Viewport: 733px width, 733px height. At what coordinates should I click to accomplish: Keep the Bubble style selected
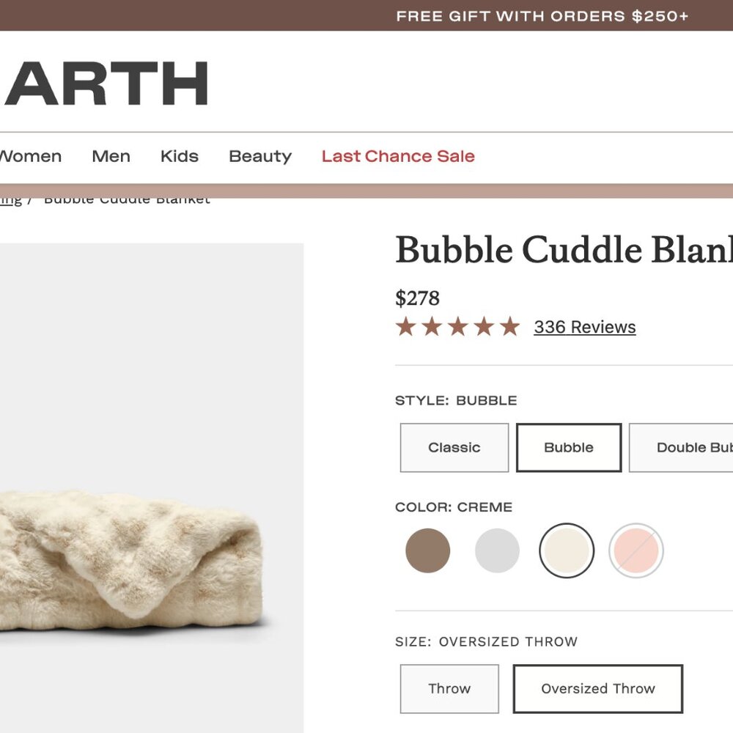[x=569, y=447]
